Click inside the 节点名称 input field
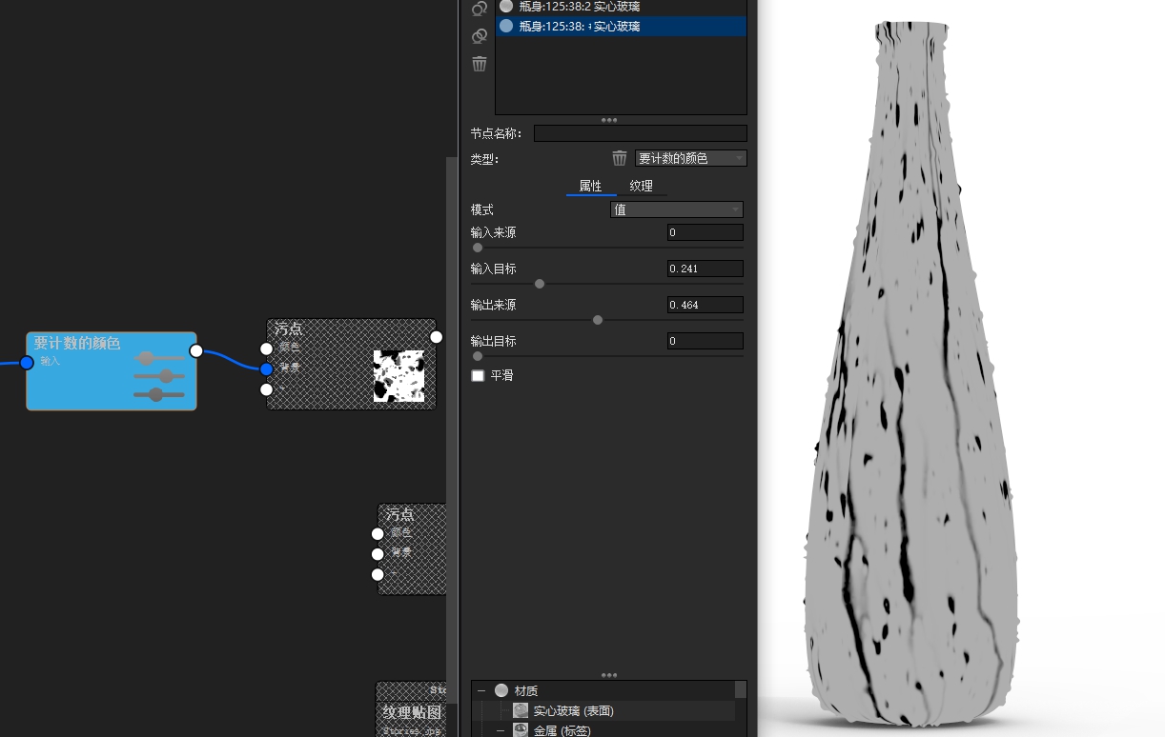This screenshot has width=1165, height=737. tap(639, 133)
